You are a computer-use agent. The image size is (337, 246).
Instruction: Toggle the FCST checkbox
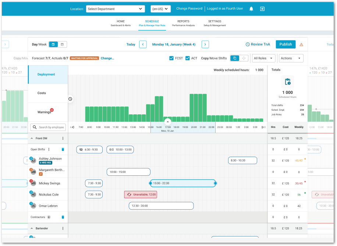click(x=171, y=58)
